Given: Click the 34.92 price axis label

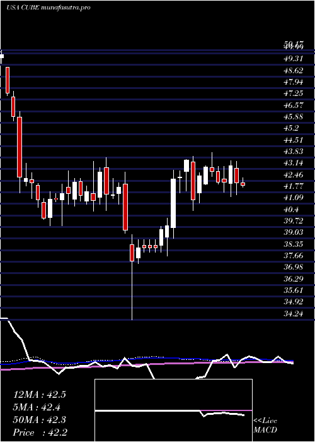Looking at the screenshot, I should [294, 302].
